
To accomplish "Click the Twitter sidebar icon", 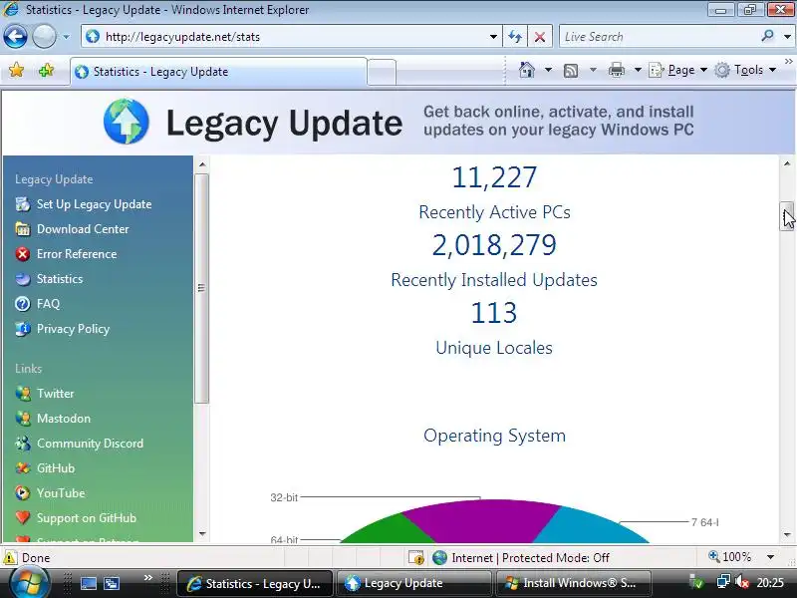I will tap(23, 393).
